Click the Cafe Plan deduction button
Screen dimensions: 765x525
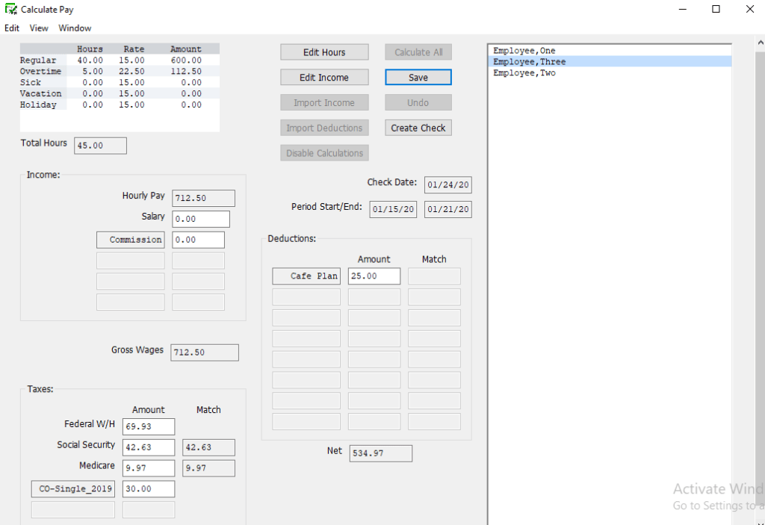(306, 276)
